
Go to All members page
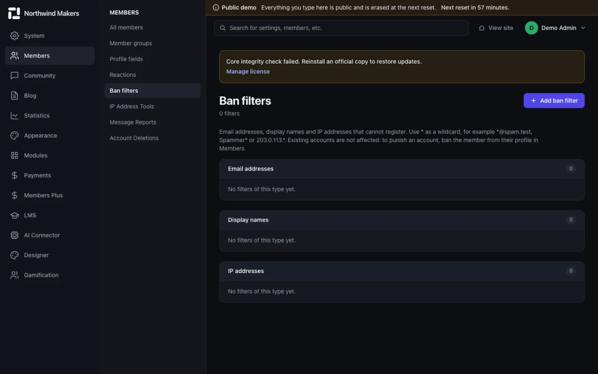coord(152,28)
